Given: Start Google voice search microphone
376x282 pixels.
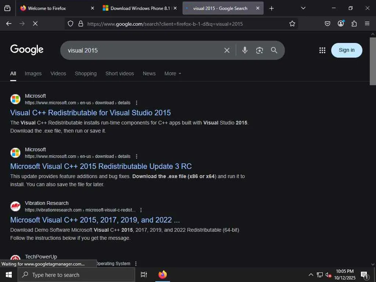Looking at the screenshot, I should pyautogui.click(x=245, y=50).
